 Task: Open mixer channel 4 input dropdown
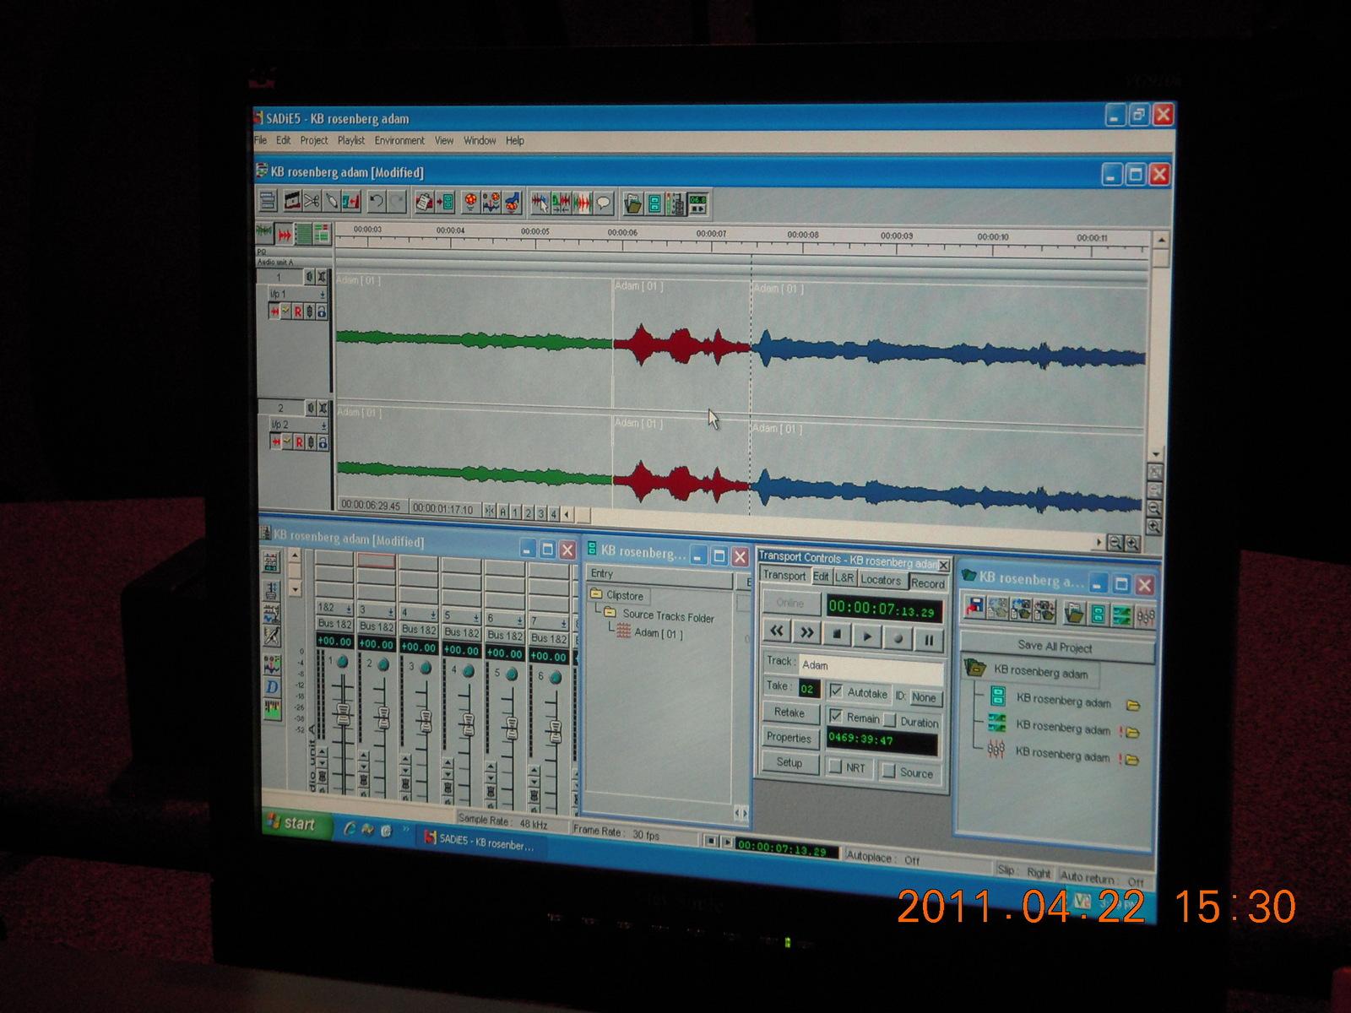pos(433,615)
